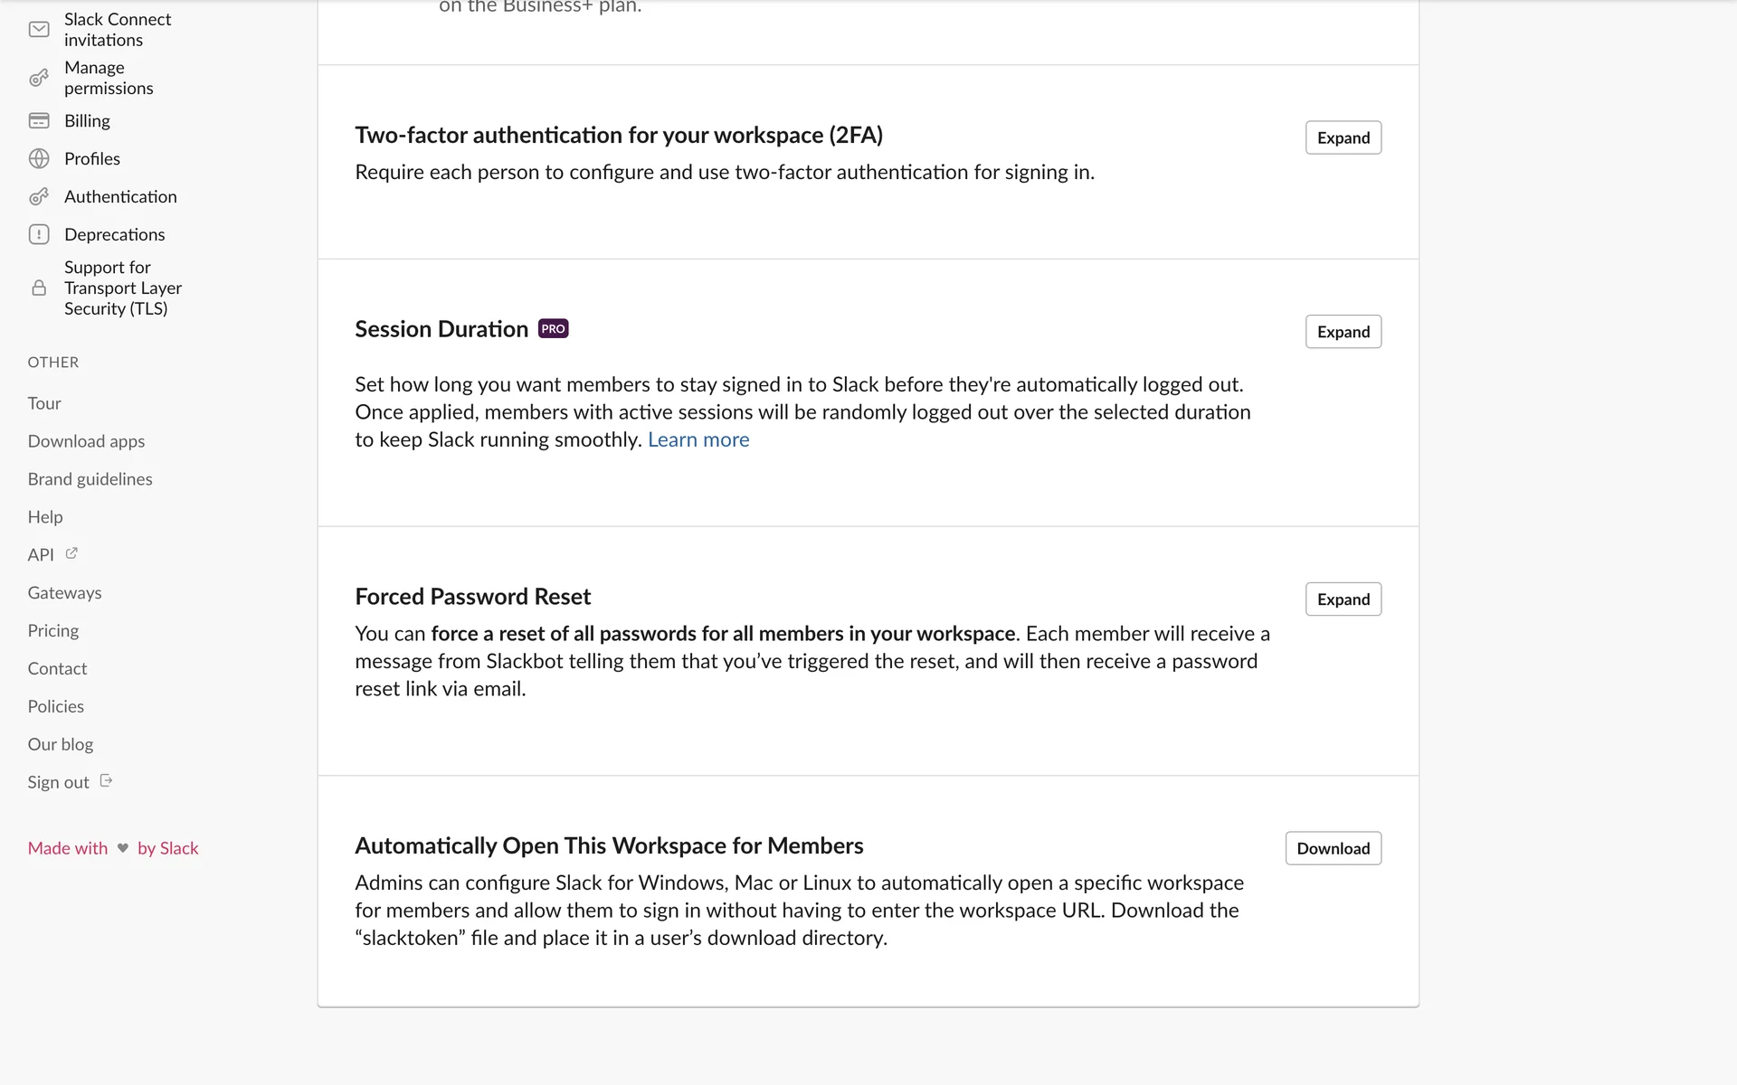
Task: Click the Billing credit card icon
Action: pos(39,121)
